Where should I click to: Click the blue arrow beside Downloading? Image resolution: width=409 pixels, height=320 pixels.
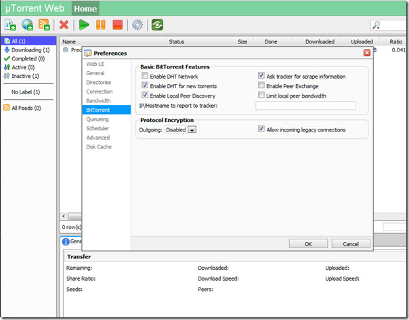[7, 49]
